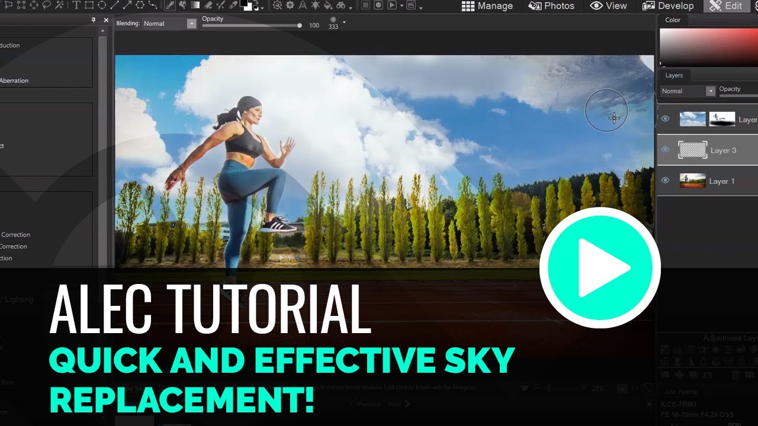Open the brush size 333 dropdown
The image size is (758, 426).
click(344, 22)
